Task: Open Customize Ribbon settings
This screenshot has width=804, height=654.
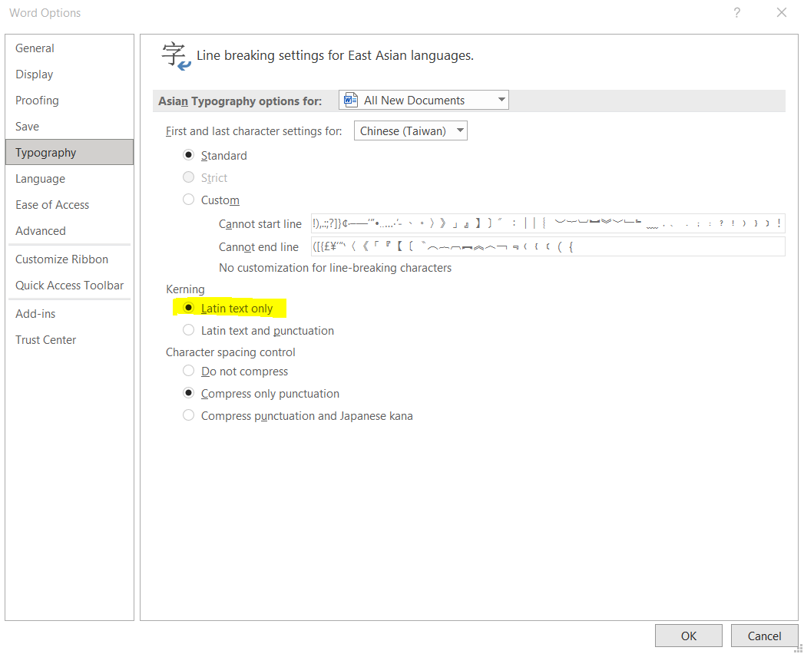Action: pos(62,259)
